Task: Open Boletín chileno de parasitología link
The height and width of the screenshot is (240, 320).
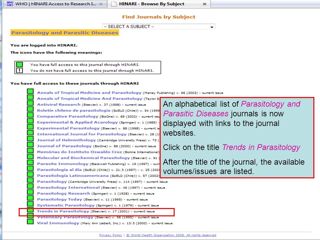Action: click(x=74, y=110)
